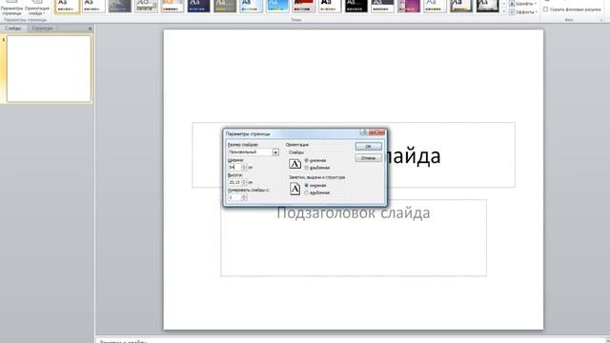Select альбомная for Заметки, выдачи и структура
610x343 pixels.
click(x=307, y=192)
